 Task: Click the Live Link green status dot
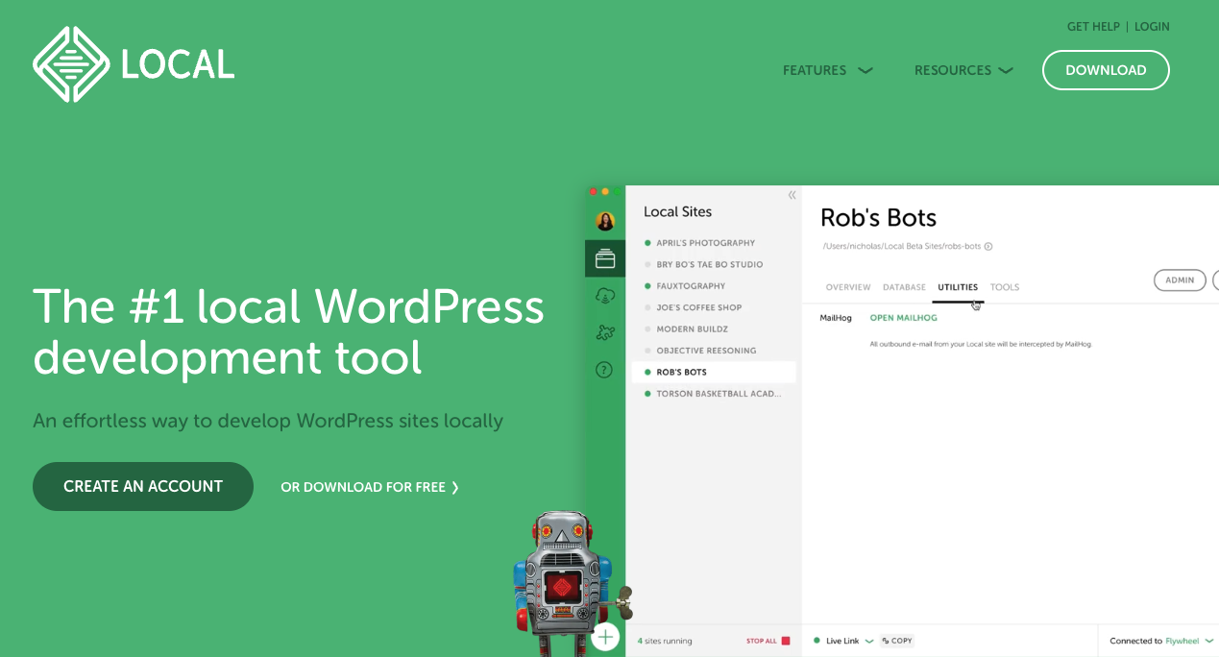[817, 641]
